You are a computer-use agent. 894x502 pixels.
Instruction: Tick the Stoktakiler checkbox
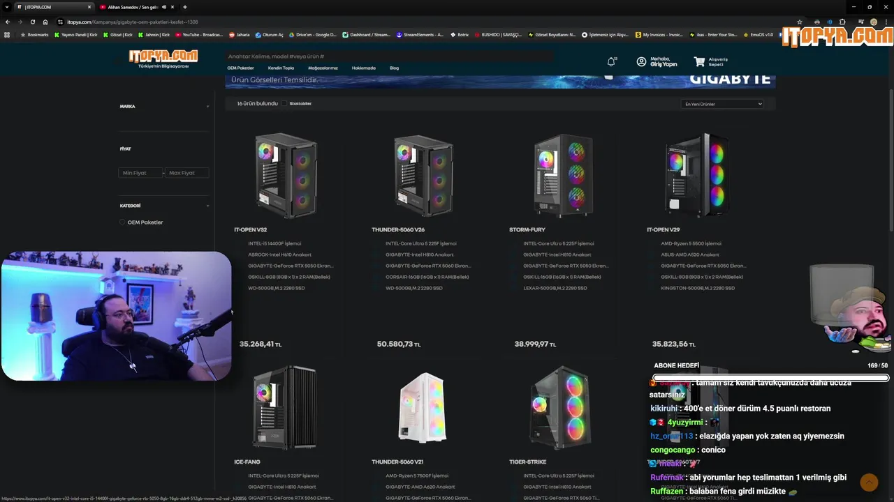(x=285, y=103)
